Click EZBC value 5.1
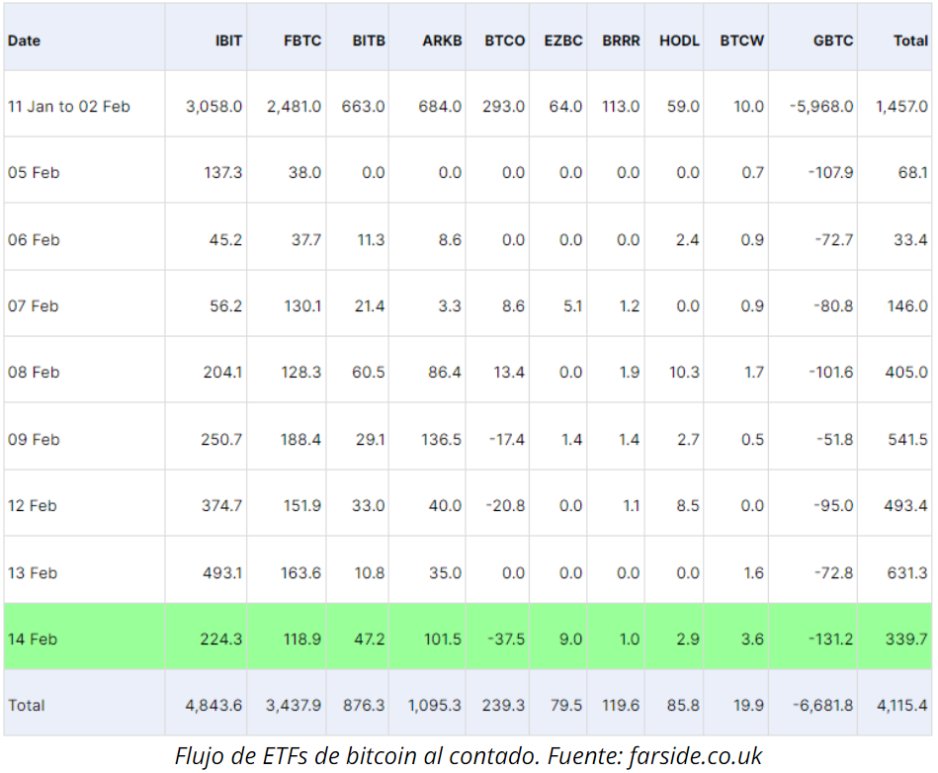Image resolution: width=938 pixels, height=773 pixels. pyautogui.click(x=572, y=306)
